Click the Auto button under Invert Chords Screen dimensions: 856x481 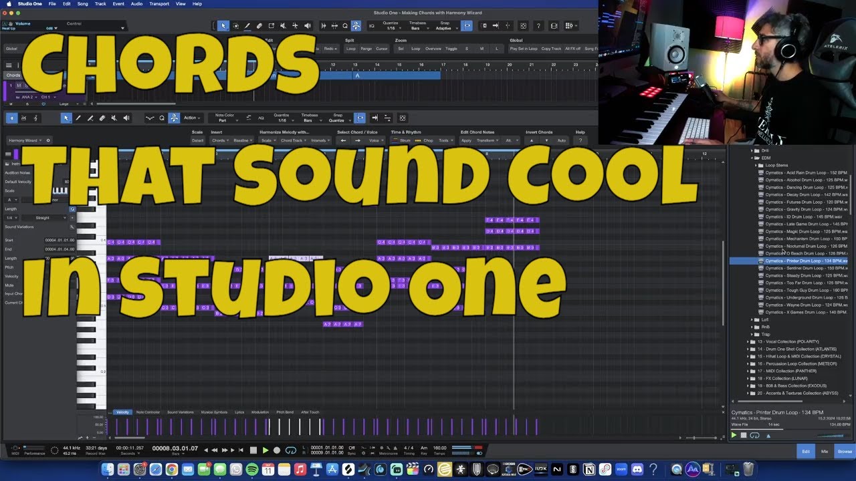coord(562,140)
